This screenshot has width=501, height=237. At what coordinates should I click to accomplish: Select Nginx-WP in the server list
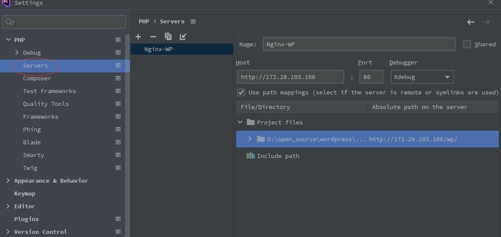click(x=158, y=49)
